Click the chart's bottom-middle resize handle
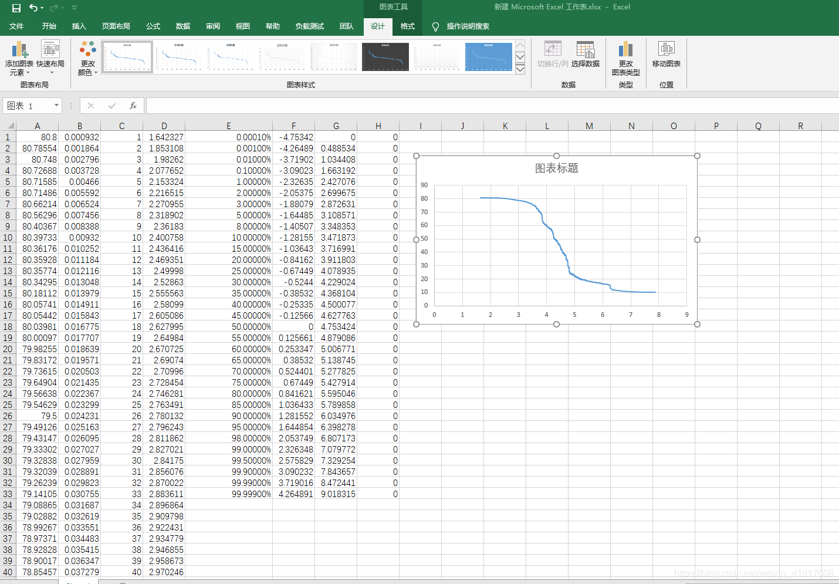The height and width of the screenshot is (584, 839). coord(557,324)
